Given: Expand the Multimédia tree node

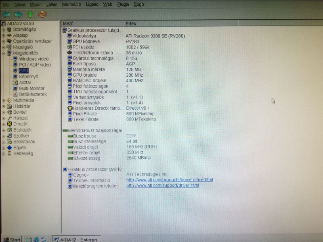Looking at the screenshot, I should coord(3,100).
